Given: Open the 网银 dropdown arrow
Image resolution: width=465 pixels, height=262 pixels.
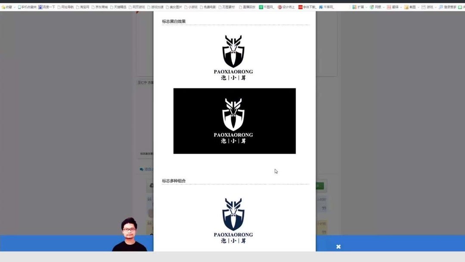Looking at the screenshot, I should coord(384,7).
